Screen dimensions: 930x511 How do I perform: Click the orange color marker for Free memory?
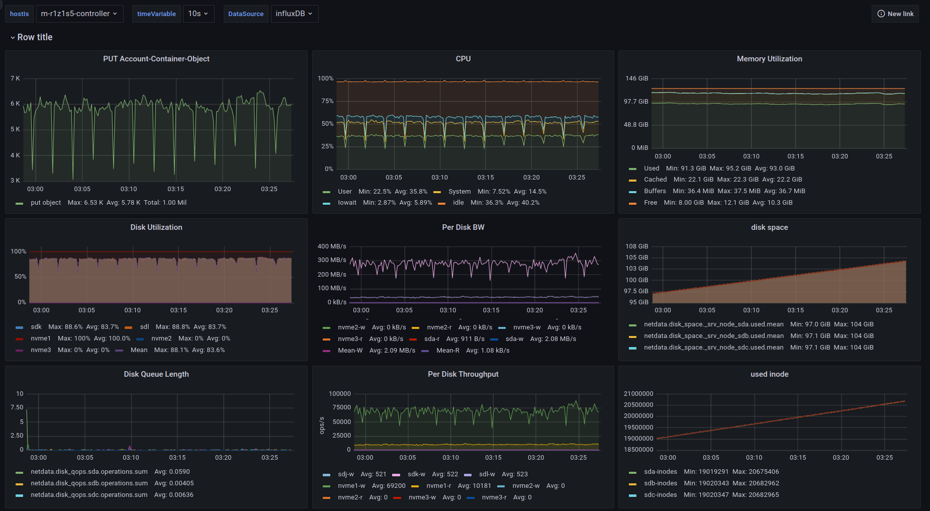click(x=632, y=203)
